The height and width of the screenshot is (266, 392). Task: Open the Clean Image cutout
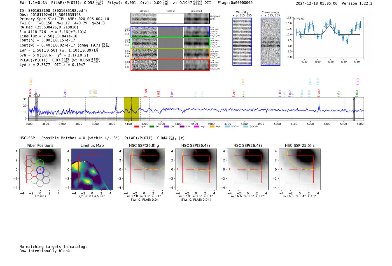270,42
